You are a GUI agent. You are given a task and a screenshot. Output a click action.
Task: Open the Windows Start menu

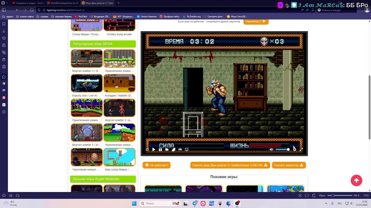134,203
